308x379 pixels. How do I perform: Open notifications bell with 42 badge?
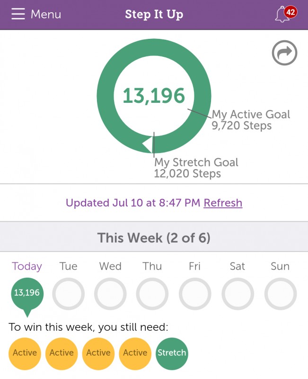coord(284,14)
